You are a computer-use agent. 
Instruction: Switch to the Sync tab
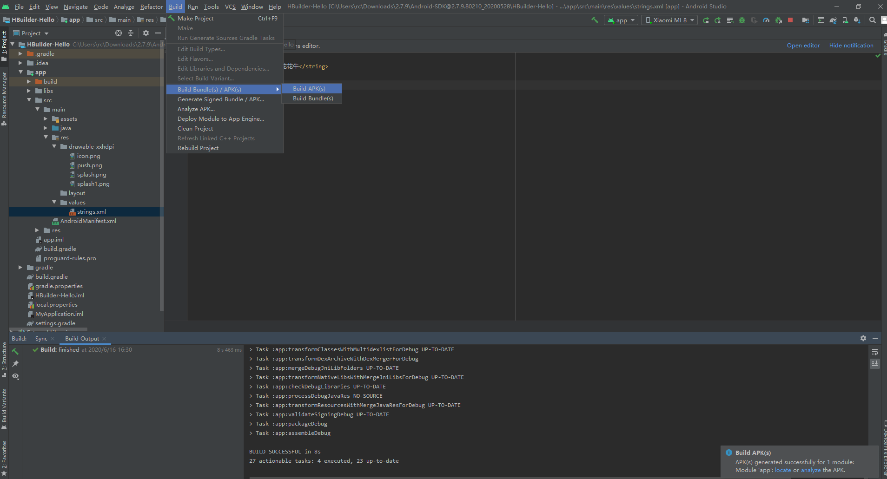coord(41,338)
